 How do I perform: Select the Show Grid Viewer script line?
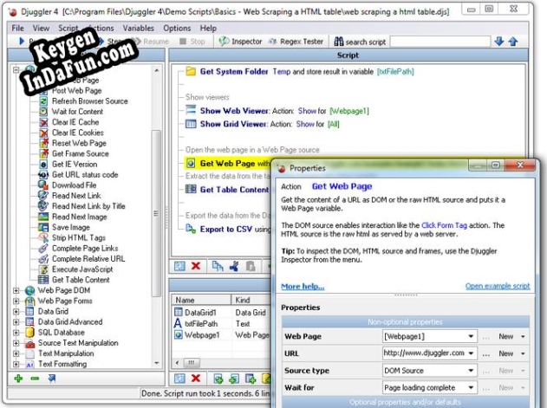coord(263,124)
